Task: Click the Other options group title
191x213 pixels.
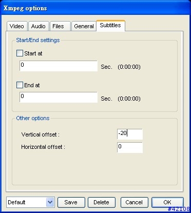Action: pos(33,118)
